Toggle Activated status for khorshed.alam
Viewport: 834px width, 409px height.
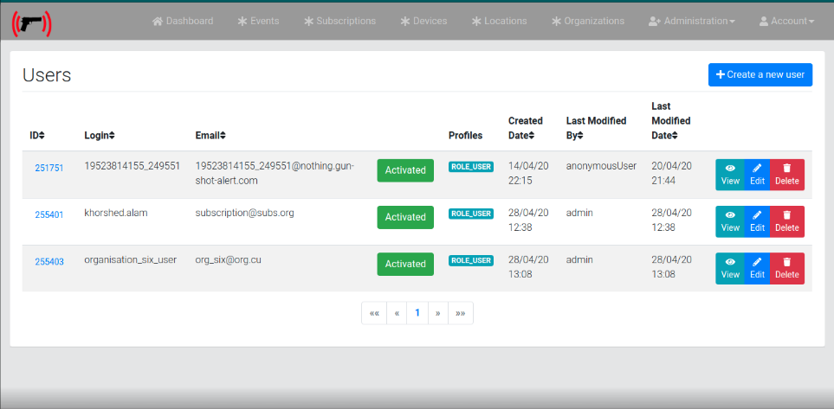(x=405, y=217)
